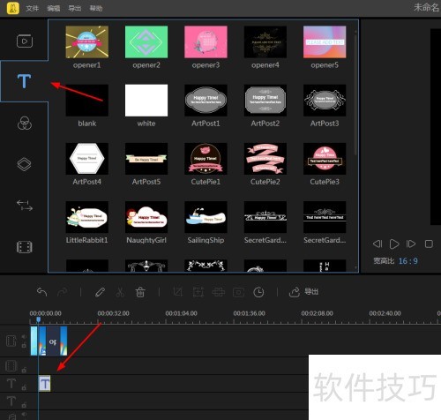Select the T text clip on timeline
441x420 pixels.
pyautogui.click(x=45, y=384)
